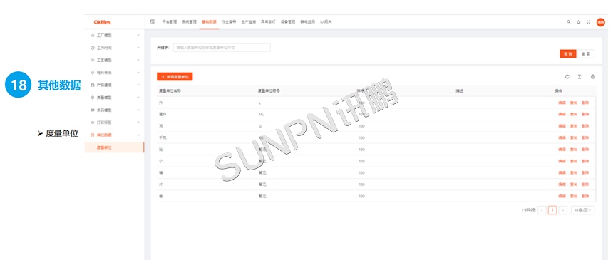613x260 pixels.
Task: Expand 打印标签 chevron in sidebar
Action: click(138, 123)
